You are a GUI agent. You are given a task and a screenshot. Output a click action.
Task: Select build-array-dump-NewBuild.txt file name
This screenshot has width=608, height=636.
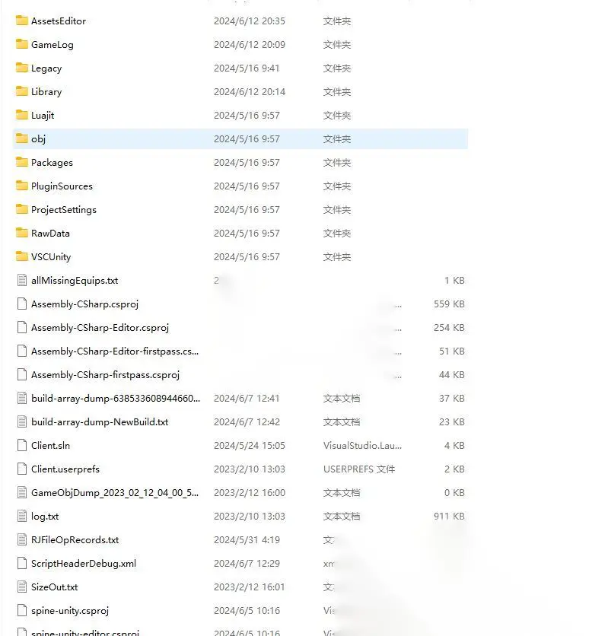[100, 421]
